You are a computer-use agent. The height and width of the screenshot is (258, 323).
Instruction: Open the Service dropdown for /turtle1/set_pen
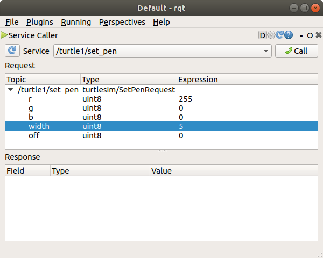163,51
